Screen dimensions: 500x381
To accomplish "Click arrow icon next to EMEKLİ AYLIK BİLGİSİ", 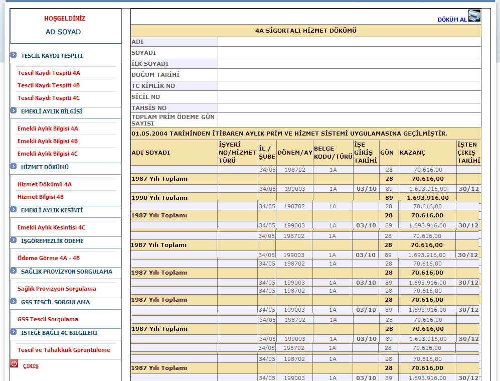I will [14, 110].
